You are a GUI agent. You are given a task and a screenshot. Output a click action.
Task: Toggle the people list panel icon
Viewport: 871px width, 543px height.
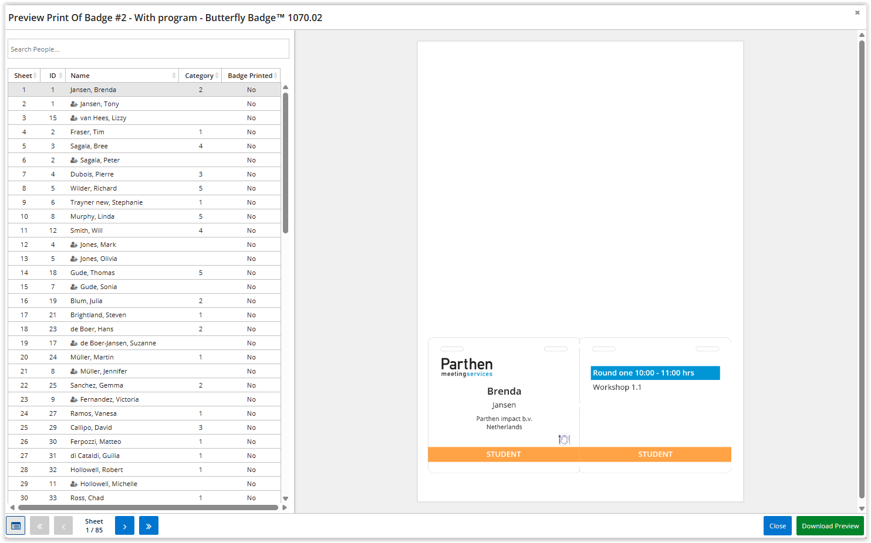16,526
